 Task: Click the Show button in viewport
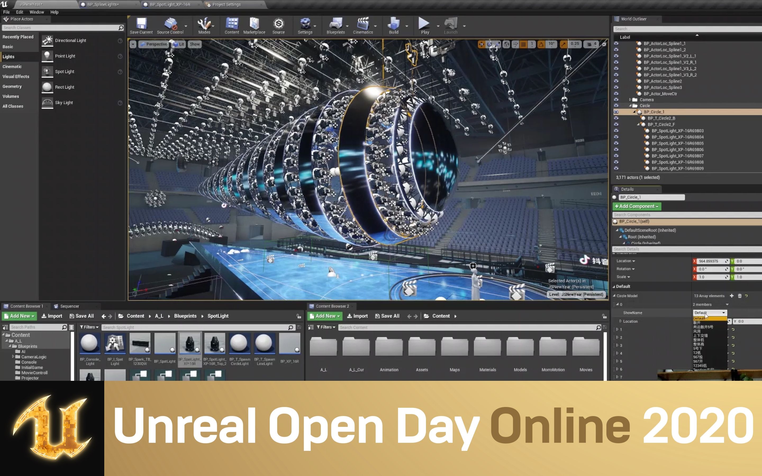tap(194, 44)
